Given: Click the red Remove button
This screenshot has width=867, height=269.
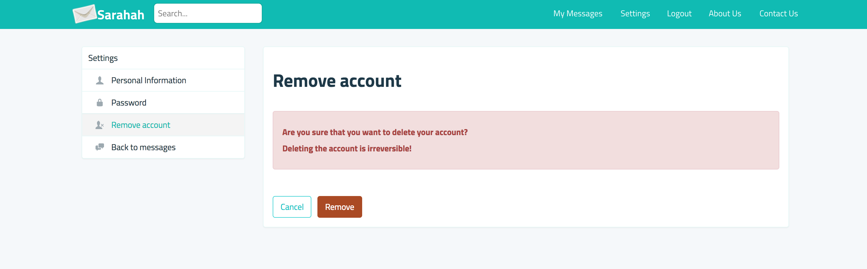Looking at the screenshot, I should point(339,207).
